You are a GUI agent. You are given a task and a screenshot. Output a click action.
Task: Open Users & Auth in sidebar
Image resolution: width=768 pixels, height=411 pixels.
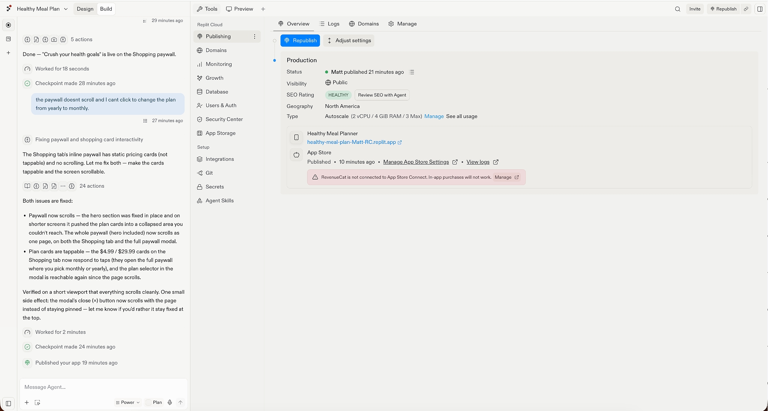pyautogui.click(x=227, y=106)
